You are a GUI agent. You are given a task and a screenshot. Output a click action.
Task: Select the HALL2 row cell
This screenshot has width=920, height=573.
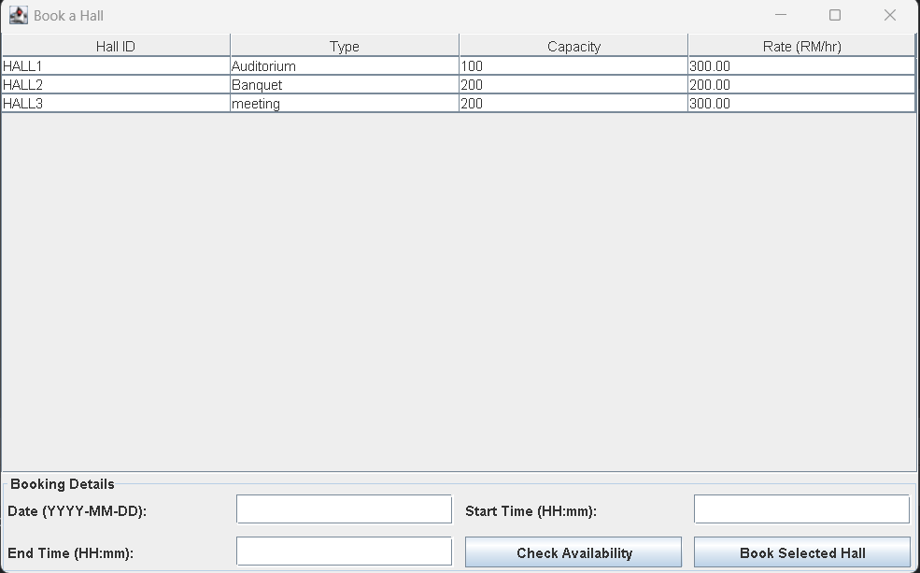point(116,84)
